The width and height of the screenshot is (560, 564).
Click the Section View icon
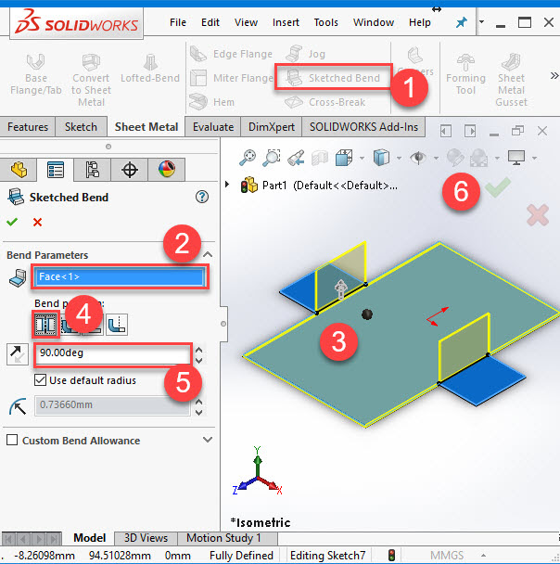(320, 158)
